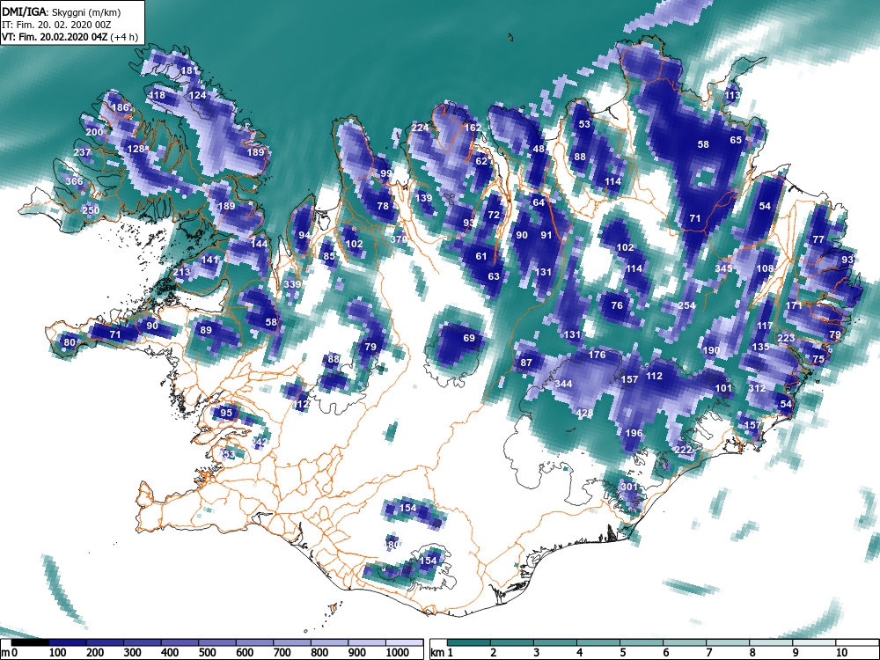This screenshot has height=660, width=880.
Task: Click visibility value 139
Action: tap(424, 197)
